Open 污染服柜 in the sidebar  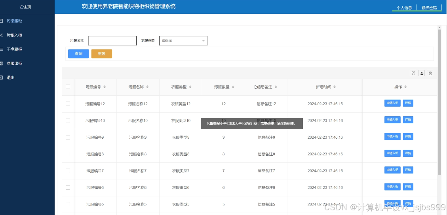(14, 21)
